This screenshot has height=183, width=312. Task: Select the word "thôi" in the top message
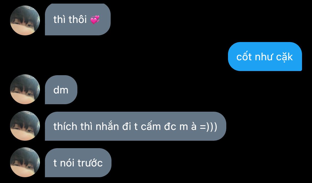[x=78, y=19]
